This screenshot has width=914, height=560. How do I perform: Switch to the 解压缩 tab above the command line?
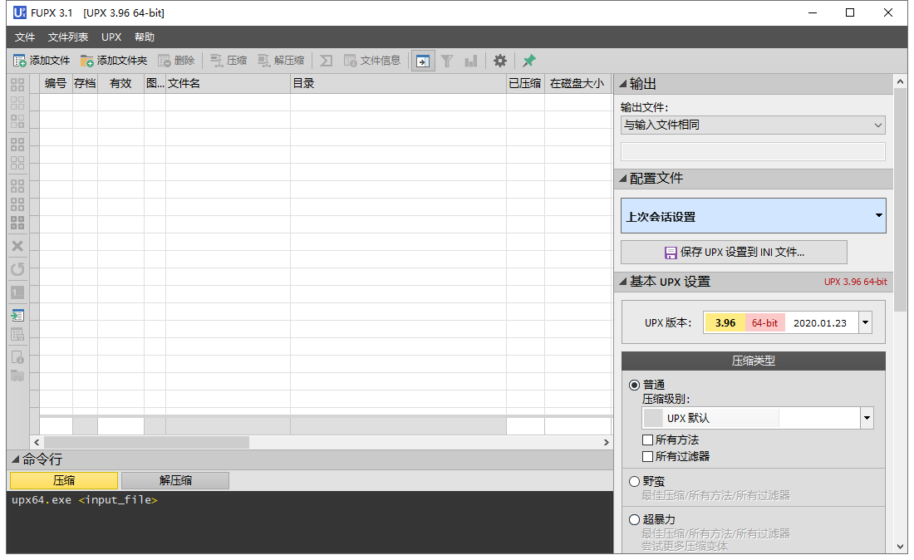[174, 480]
